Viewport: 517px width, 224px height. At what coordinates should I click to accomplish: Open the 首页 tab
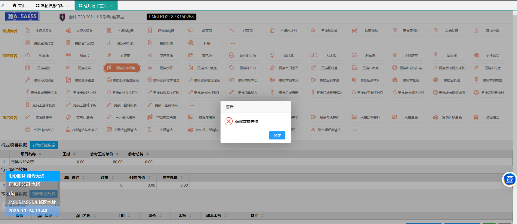coord(19,6)
